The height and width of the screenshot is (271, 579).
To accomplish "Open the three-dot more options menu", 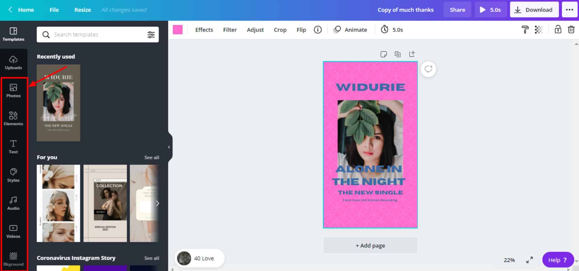I will click(x=569, y=10).
